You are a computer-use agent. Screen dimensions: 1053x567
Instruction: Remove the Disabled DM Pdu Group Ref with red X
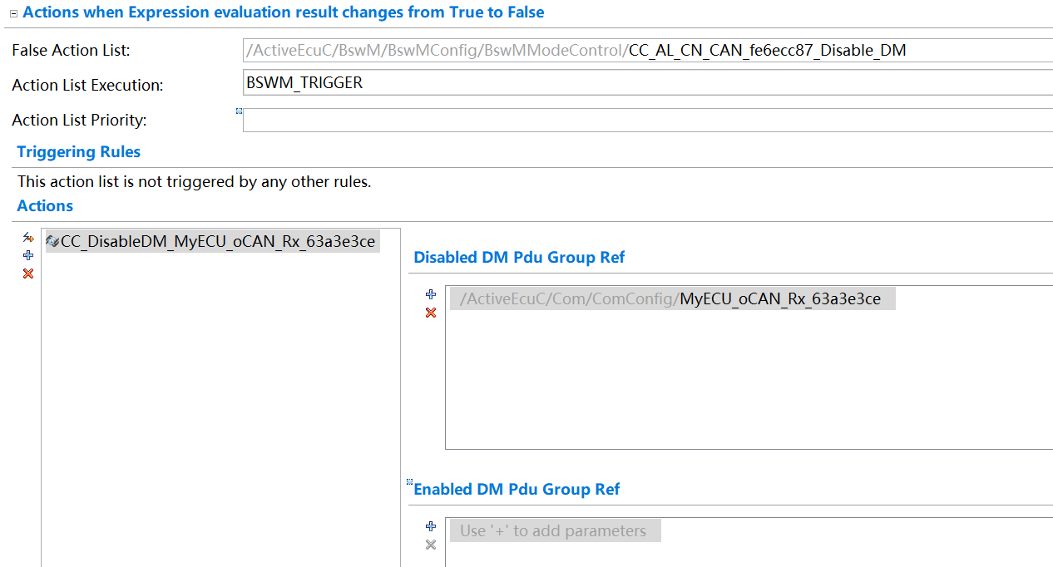tap(431, 313)
